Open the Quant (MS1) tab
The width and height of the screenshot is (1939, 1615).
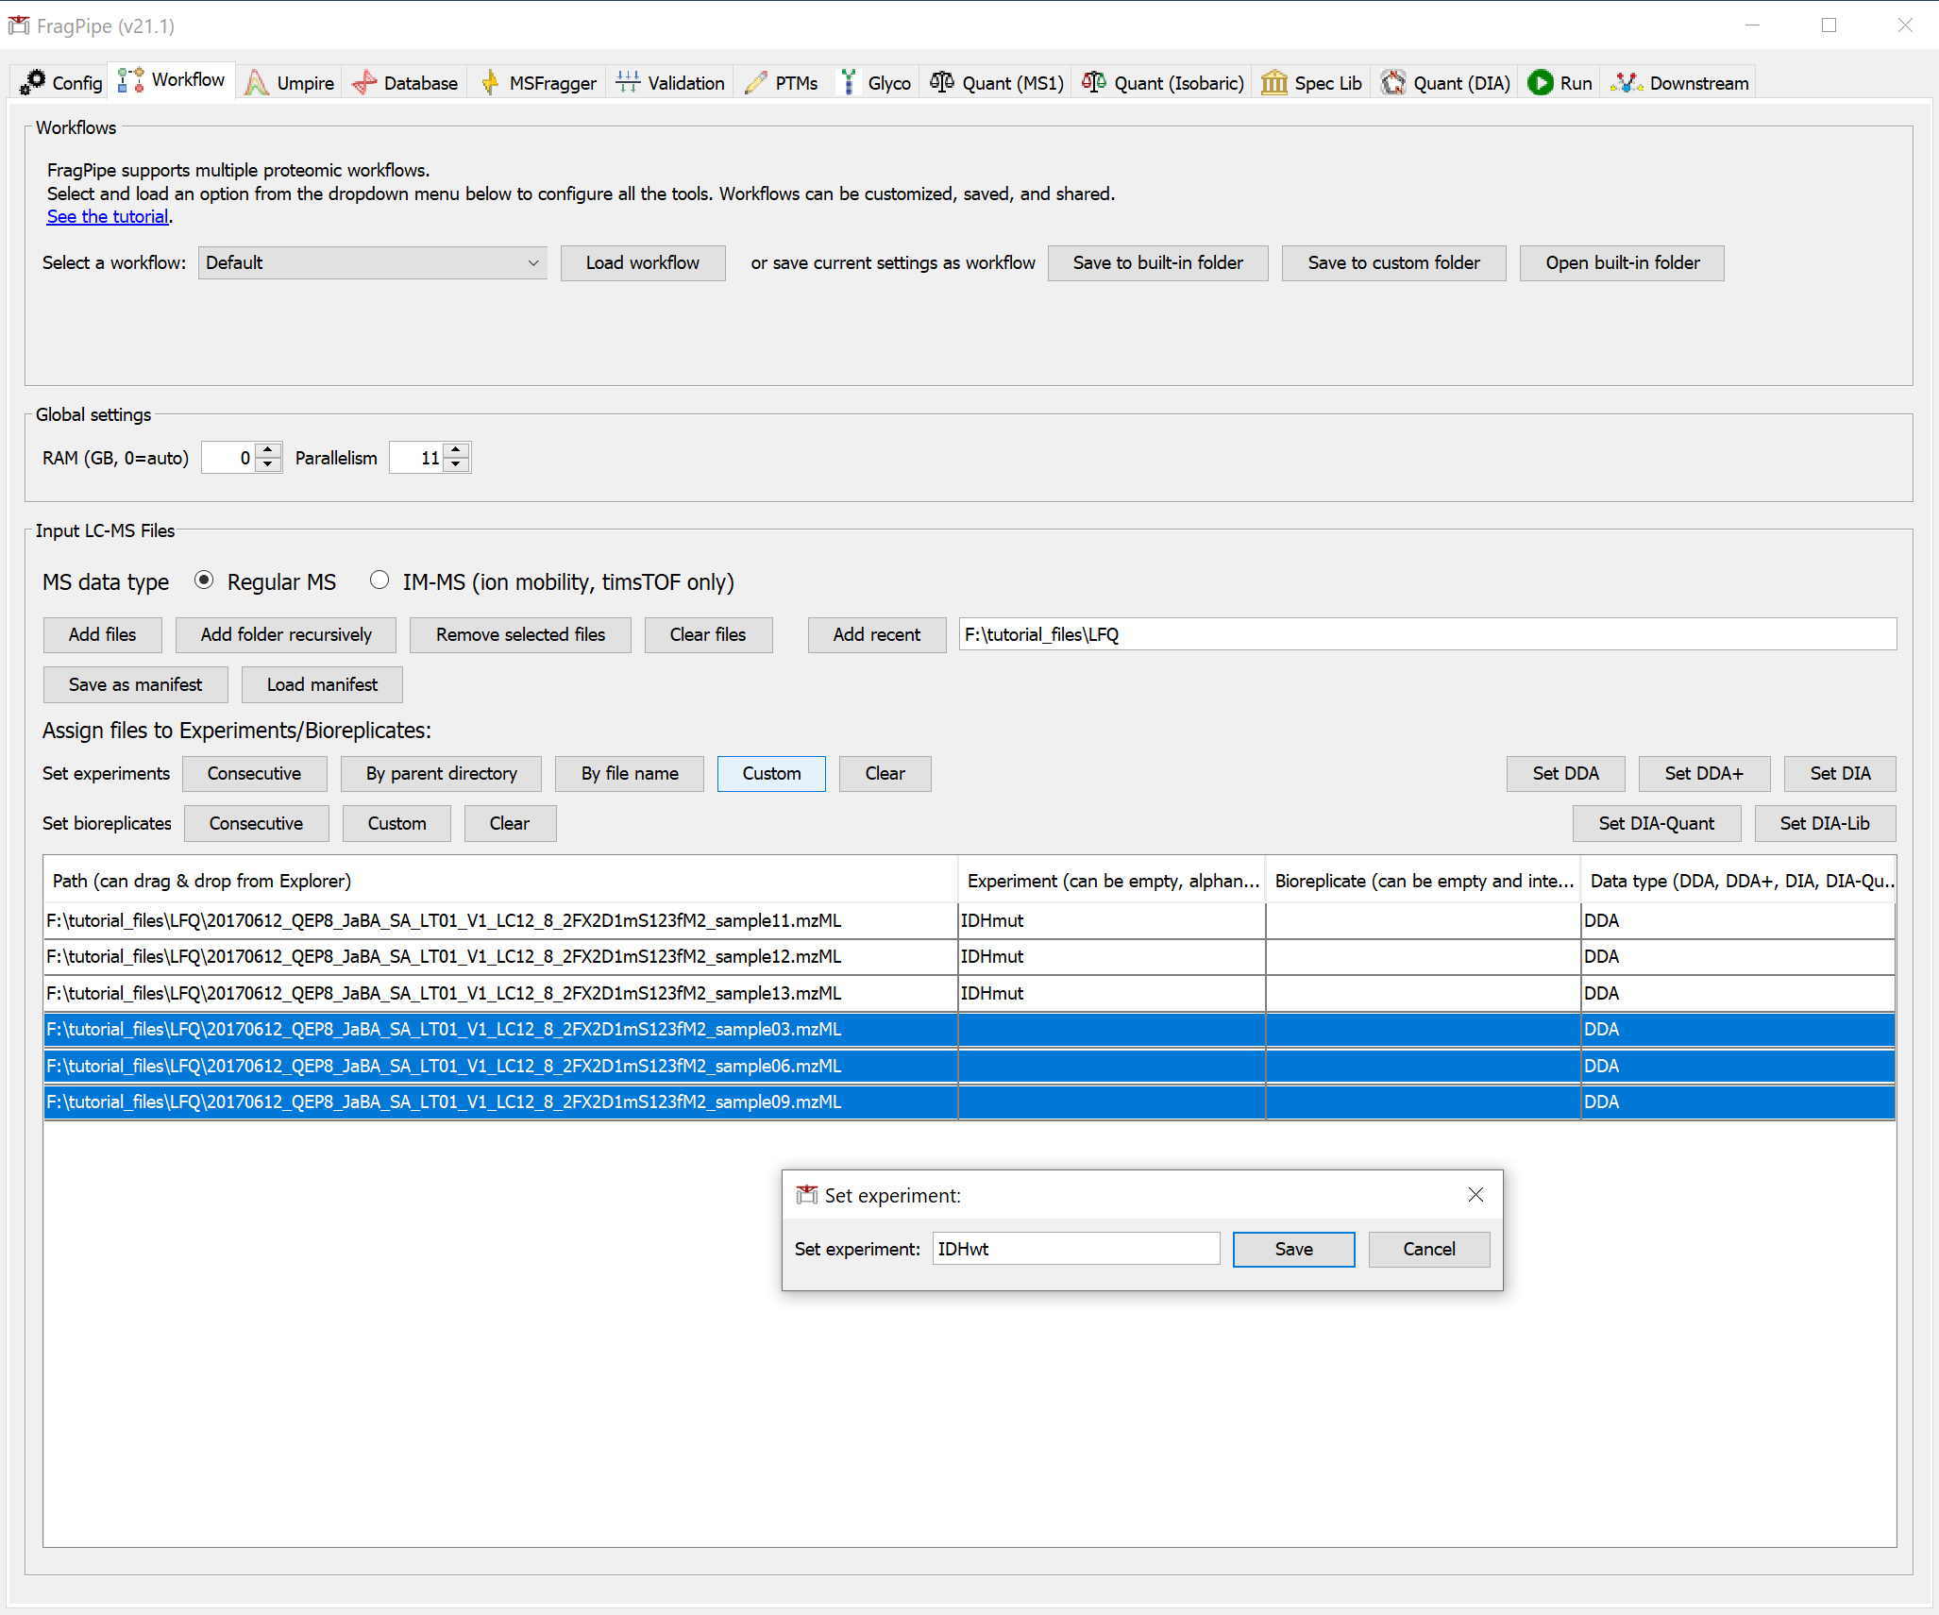tap(997, 82)
